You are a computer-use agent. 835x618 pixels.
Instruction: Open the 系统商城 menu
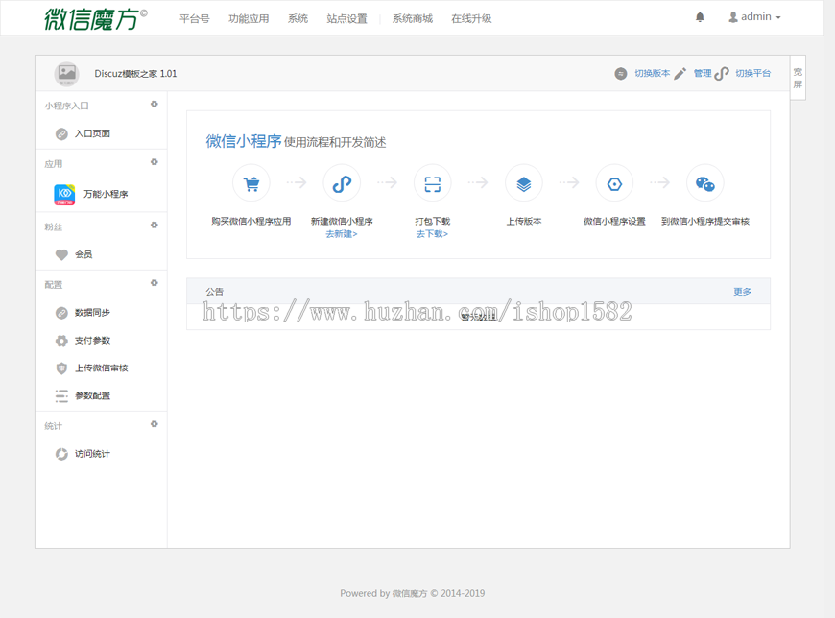coord(413,18)
